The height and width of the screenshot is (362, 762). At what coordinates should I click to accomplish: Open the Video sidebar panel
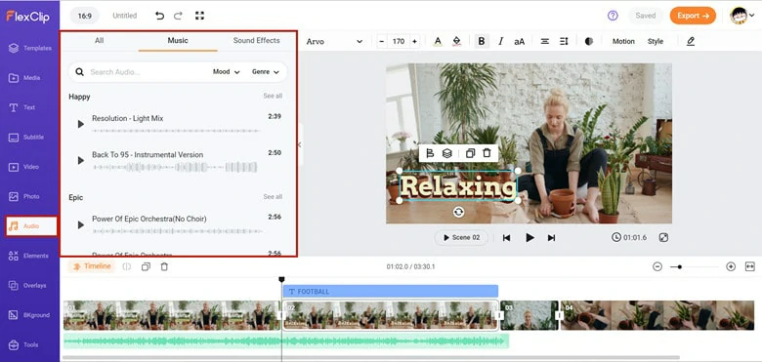(x=23, y=167)
